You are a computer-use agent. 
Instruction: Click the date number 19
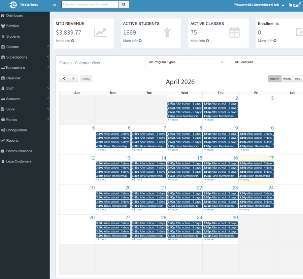[x=92, y=188]
